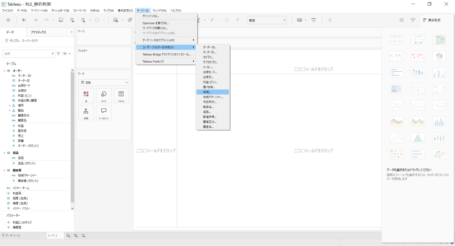The image size is (455, 246).
Task: Click サインイン(S)... in the Server menu
Action: [x=151, y=16]
